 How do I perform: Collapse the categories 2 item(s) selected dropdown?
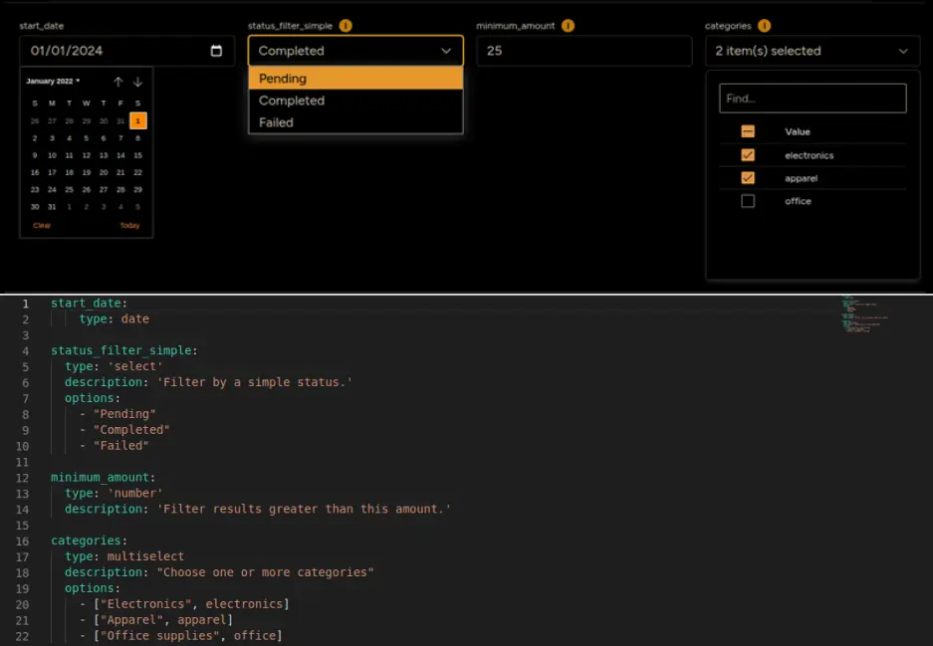coord(813,51)
